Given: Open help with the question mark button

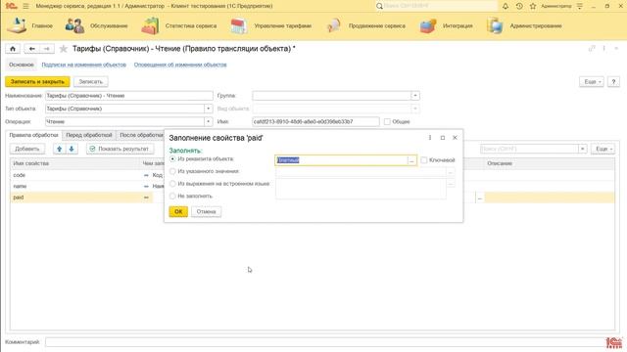Looking at the screenshot, I should pos(613,81).
